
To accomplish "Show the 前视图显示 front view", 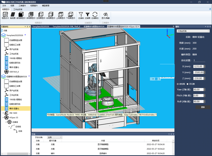I will 21,15.
